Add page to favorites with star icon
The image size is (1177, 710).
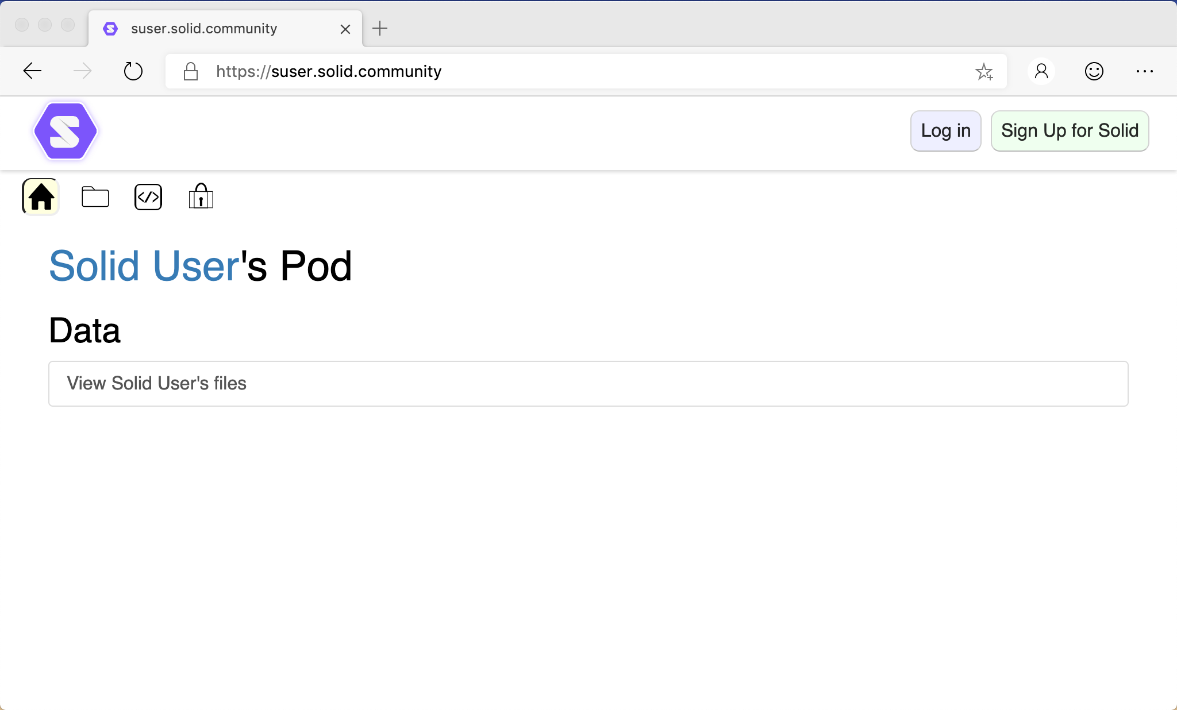point(984,72)
